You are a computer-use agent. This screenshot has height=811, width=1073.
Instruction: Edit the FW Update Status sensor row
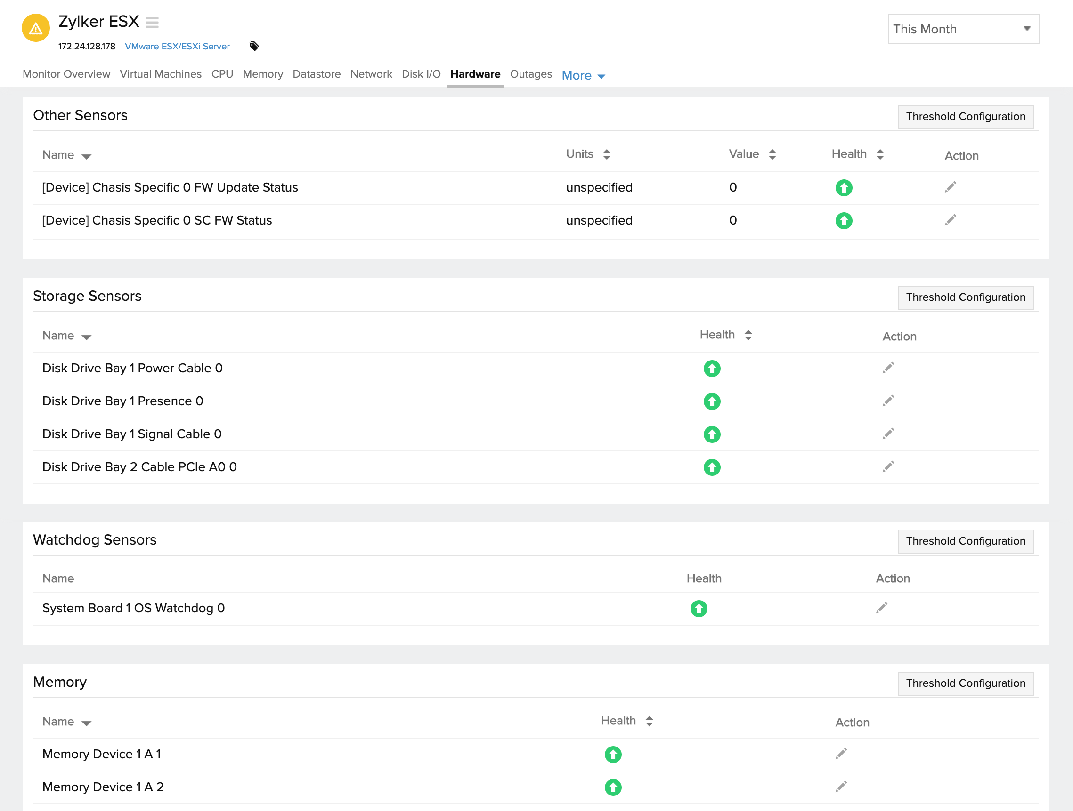coord(950,187)
